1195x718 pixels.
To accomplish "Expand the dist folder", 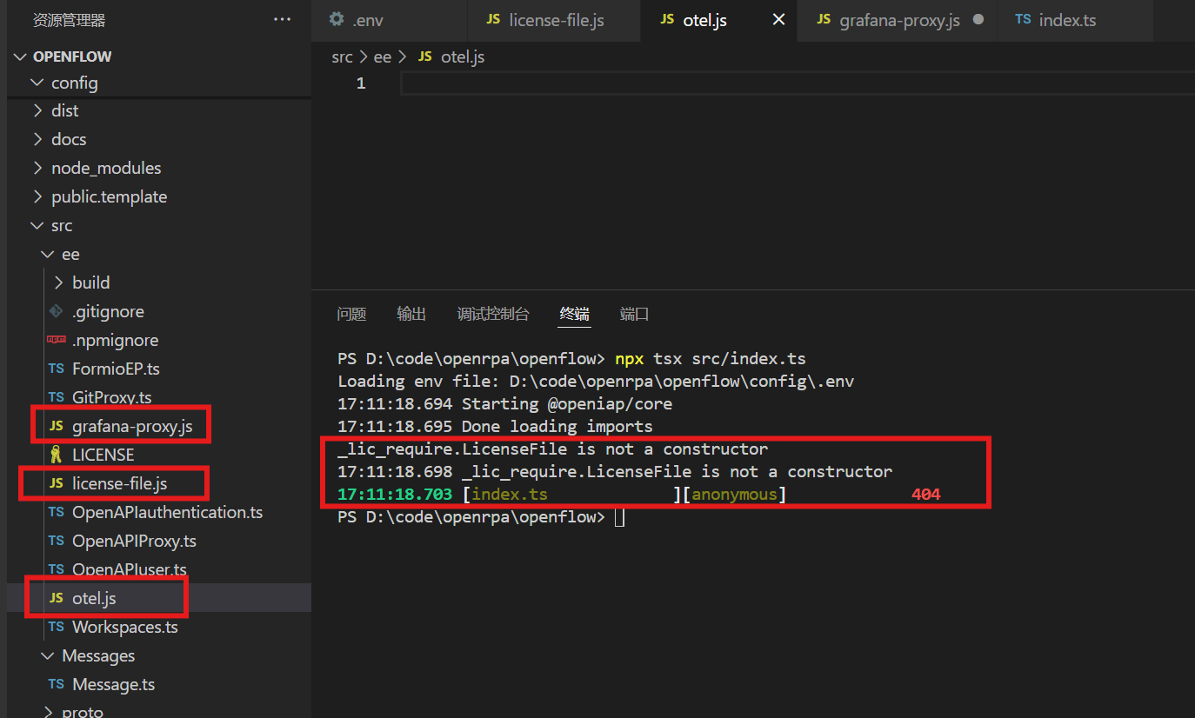I will (x=37, y=110).
